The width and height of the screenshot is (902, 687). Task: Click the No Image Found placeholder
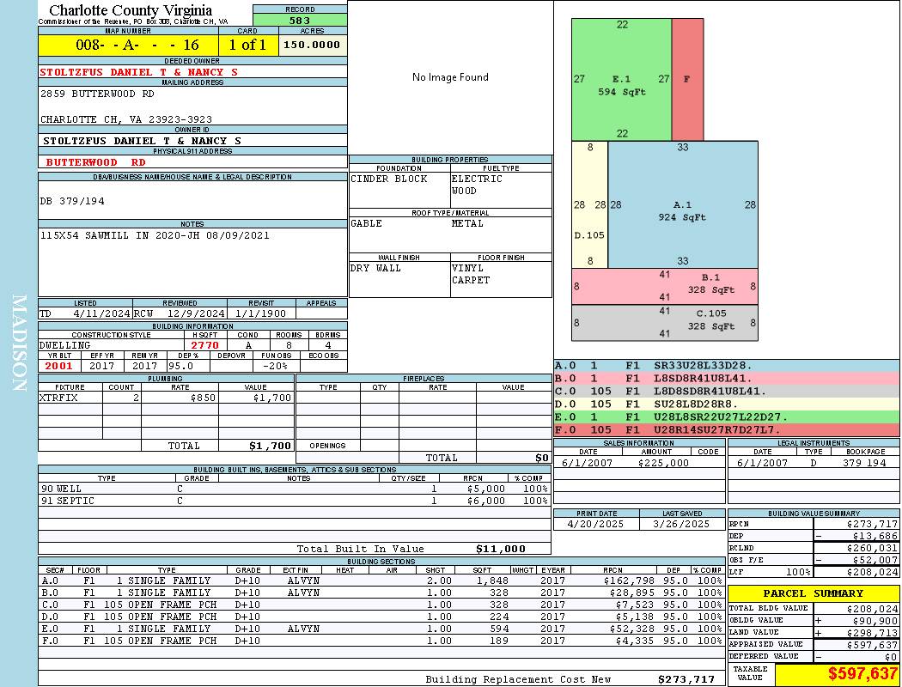(x=450, y=77)
